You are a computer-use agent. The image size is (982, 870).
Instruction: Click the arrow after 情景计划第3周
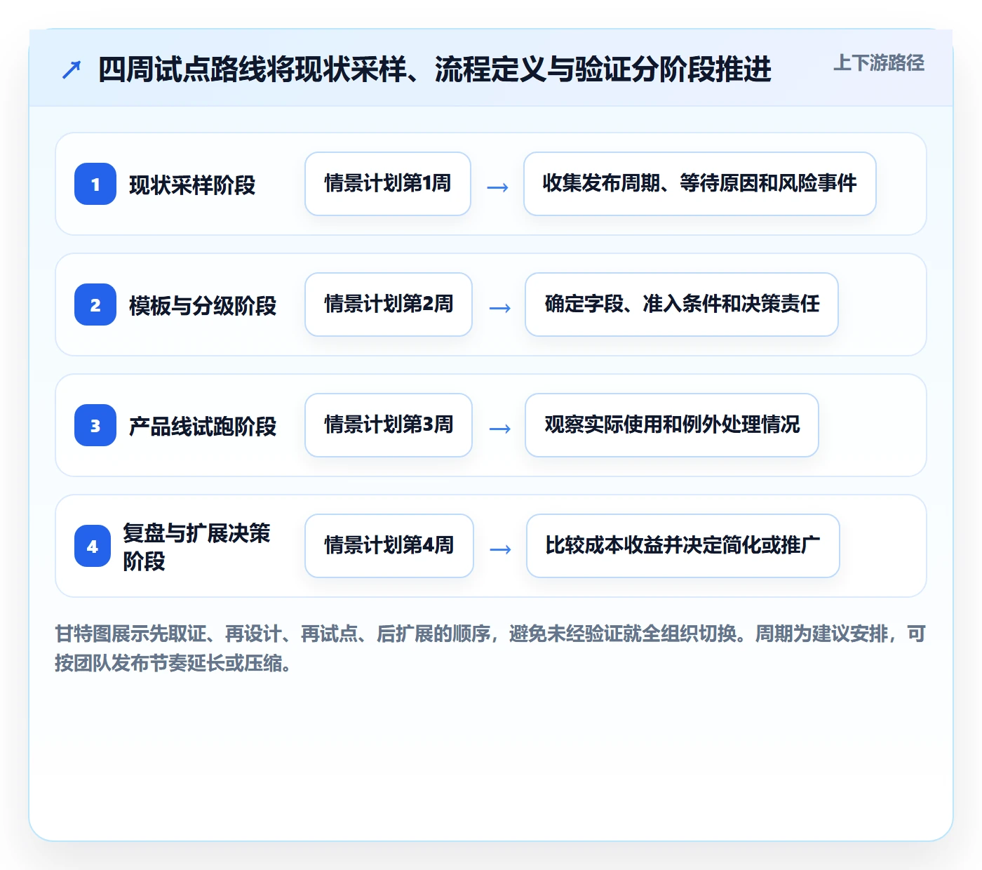point(499,429)
